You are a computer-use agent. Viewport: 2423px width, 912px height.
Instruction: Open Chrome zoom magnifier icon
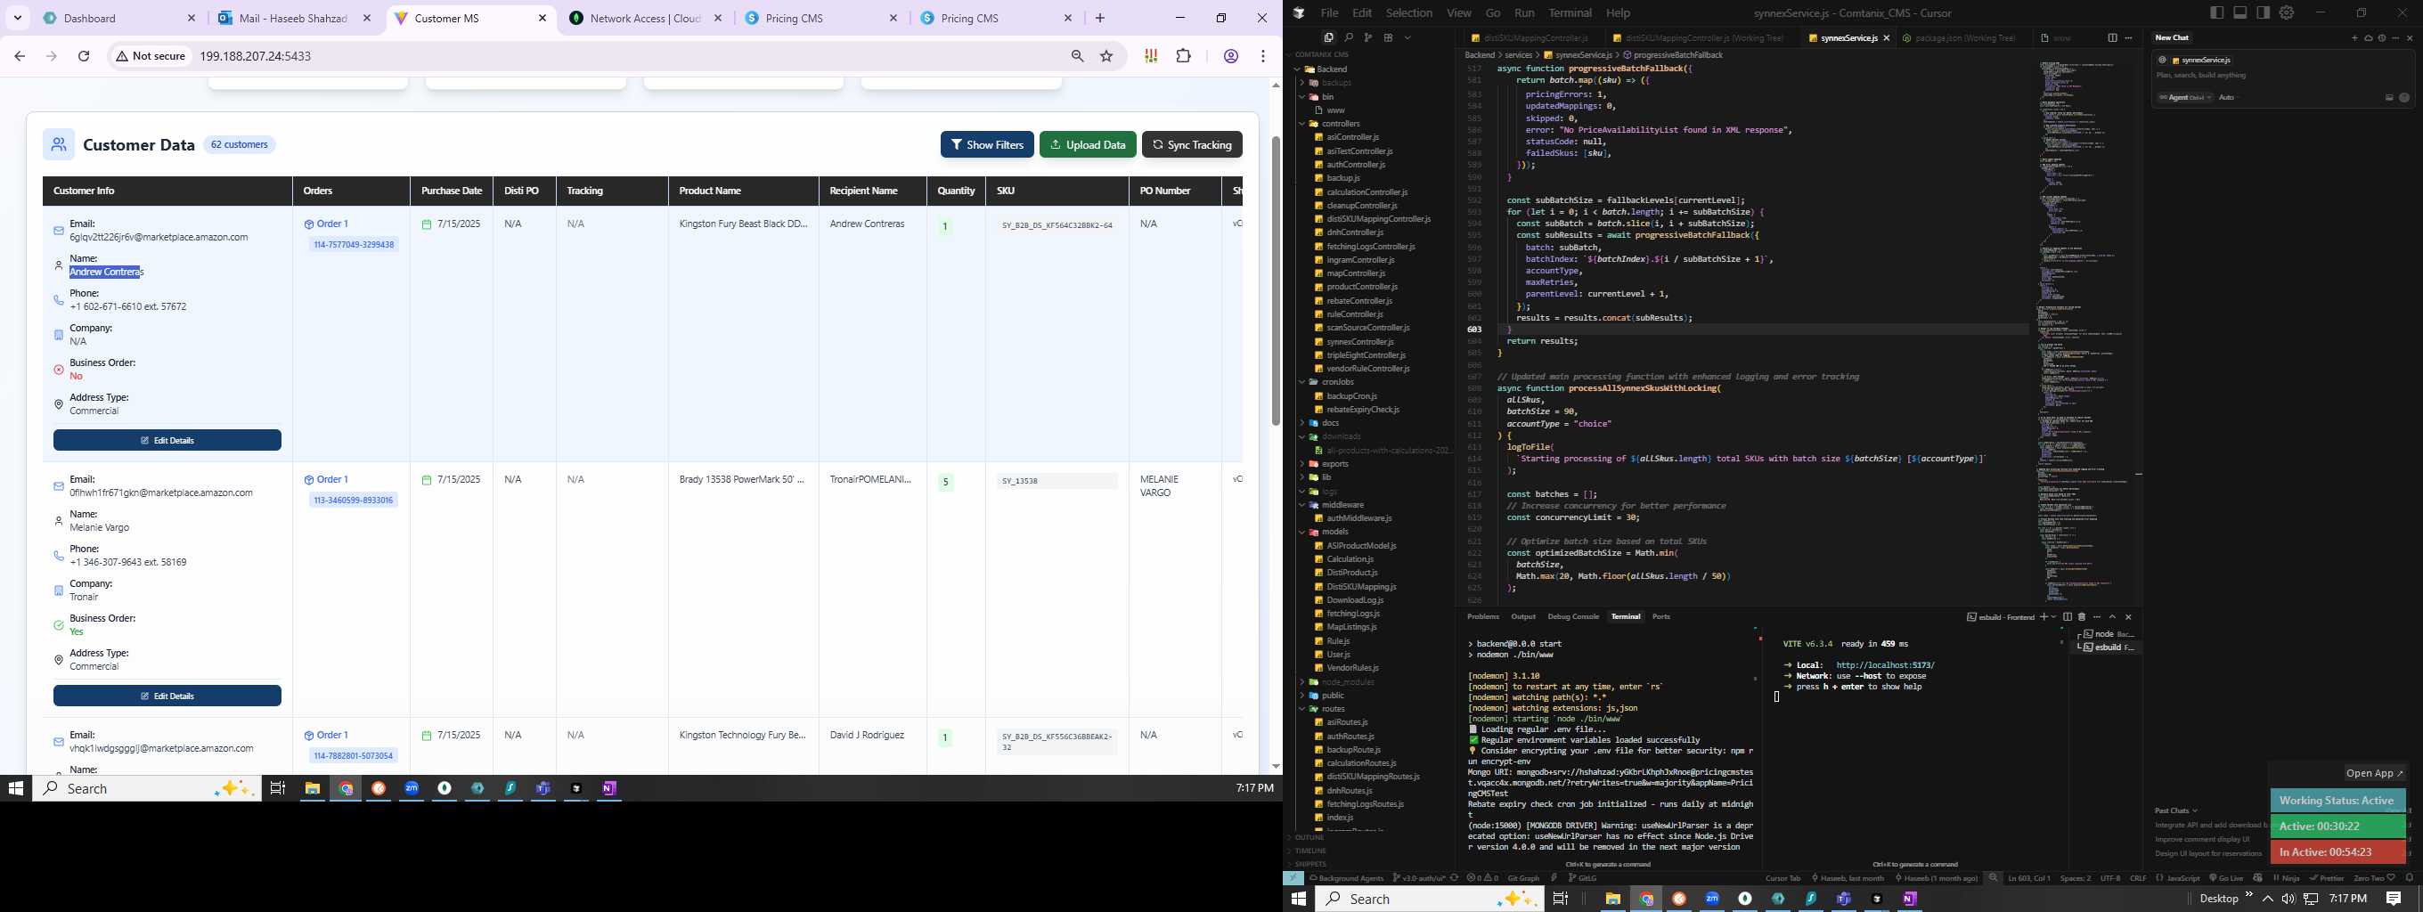(x=1077, y=56)
